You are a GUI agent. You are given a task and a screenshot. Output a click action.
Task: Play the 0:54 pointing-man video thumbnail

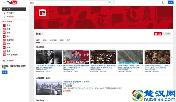[x=49, y=57]
